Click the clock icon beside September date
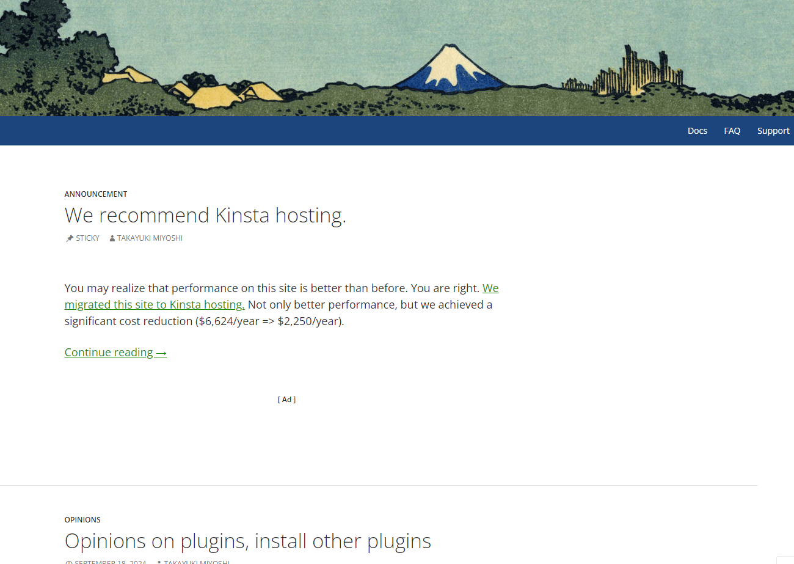 point(68,562)
